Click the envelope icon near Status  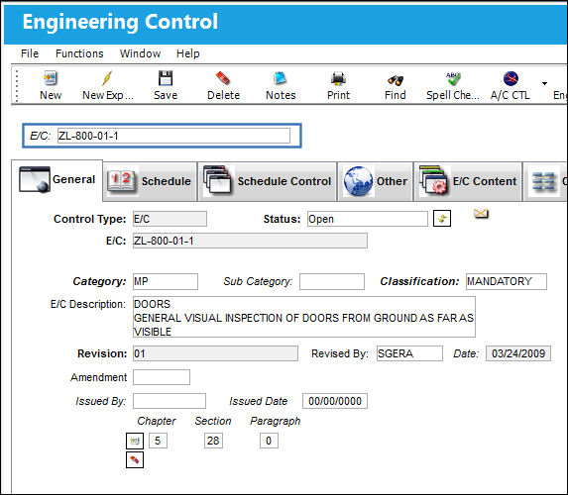click(481, 214)
